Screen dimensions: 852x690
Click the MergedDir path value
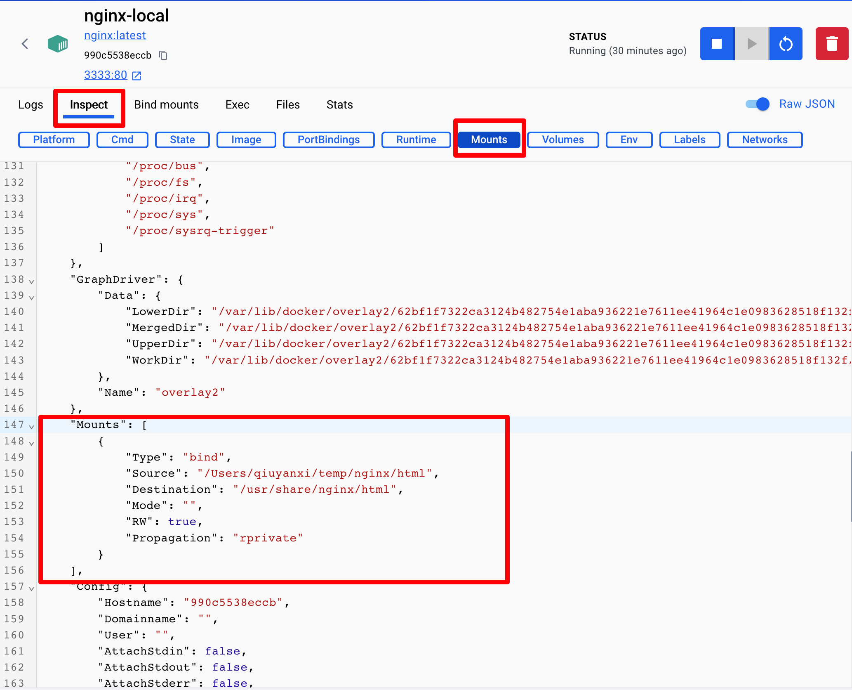click(535, 328)
